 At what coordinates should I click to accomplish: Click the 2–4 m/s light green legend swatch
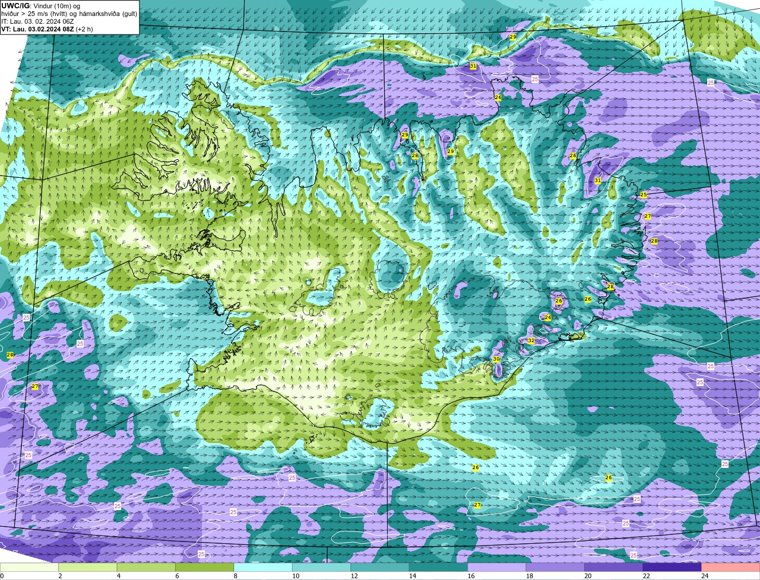pyautogui.click(x=88, y=568)
